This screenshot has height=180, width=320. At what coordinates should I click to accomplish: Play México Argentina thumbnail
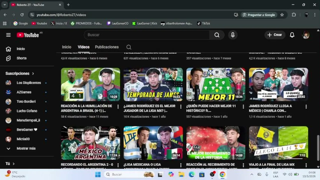(90, 143)
